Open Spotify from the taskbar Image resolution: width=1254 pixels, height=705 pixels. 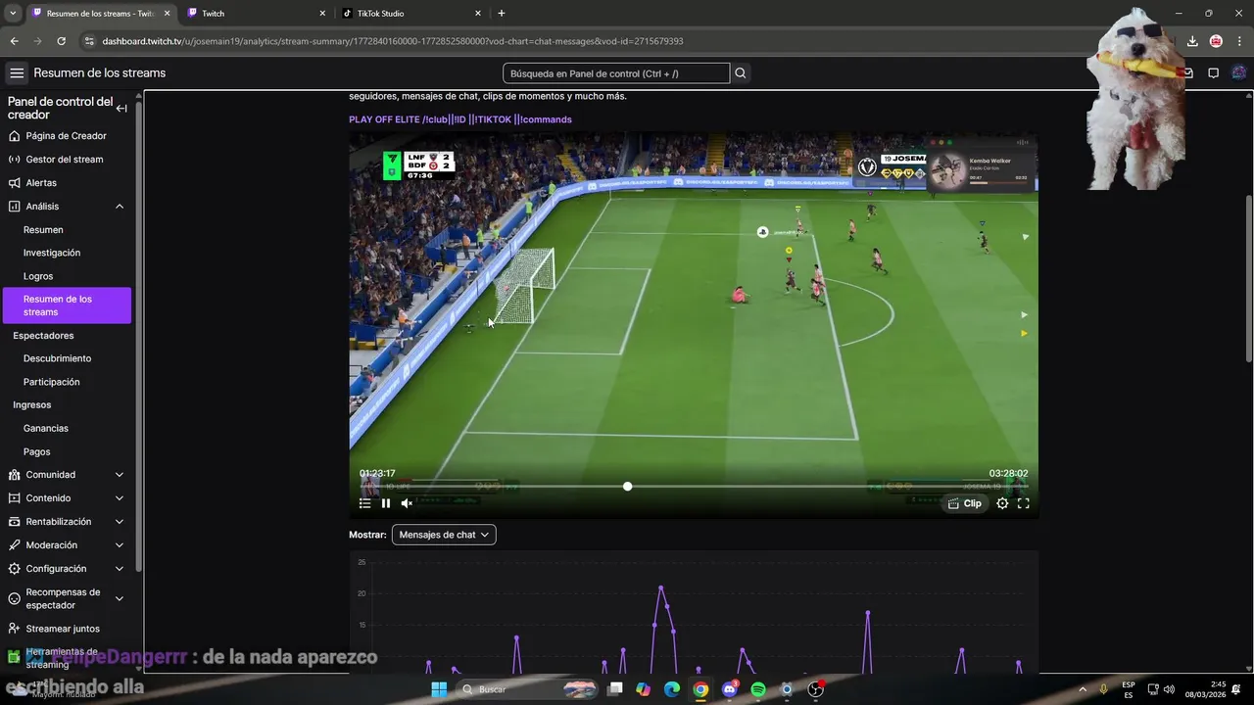[758, 689]
